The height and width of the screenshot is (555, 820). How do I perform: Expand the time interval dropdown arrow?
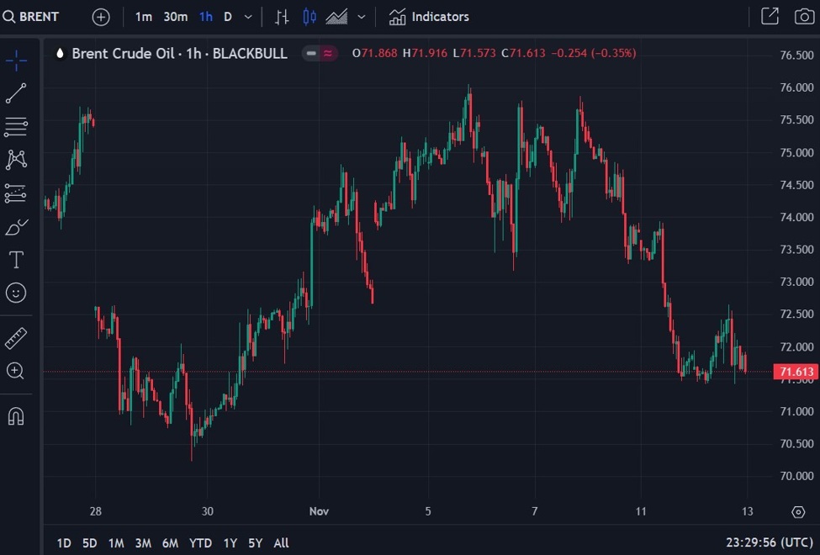pyautogui.click(x=248, y=17)
